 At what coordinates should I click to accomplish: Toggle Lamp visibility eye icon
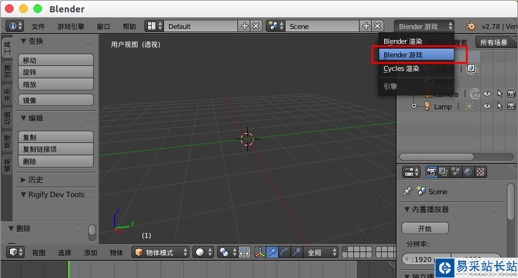click(x=487, y=106)
